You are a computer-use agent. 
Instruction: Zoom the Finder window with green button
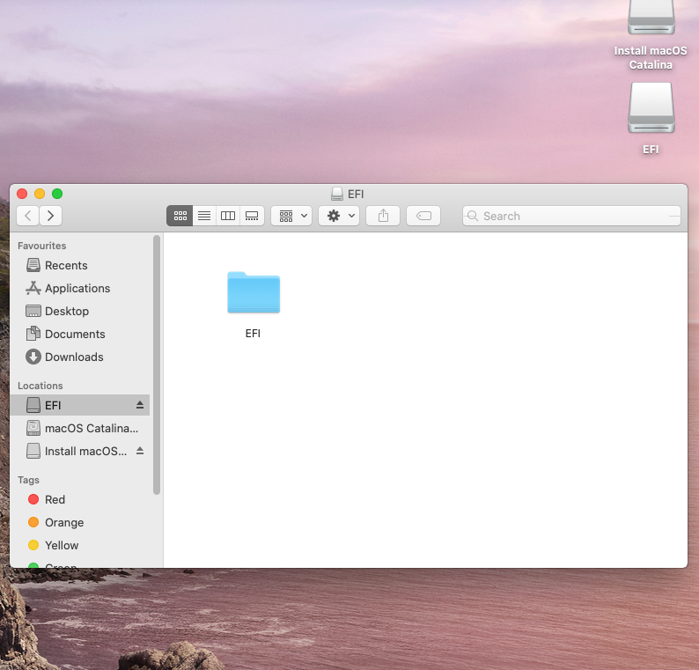(x=57, y=194)
